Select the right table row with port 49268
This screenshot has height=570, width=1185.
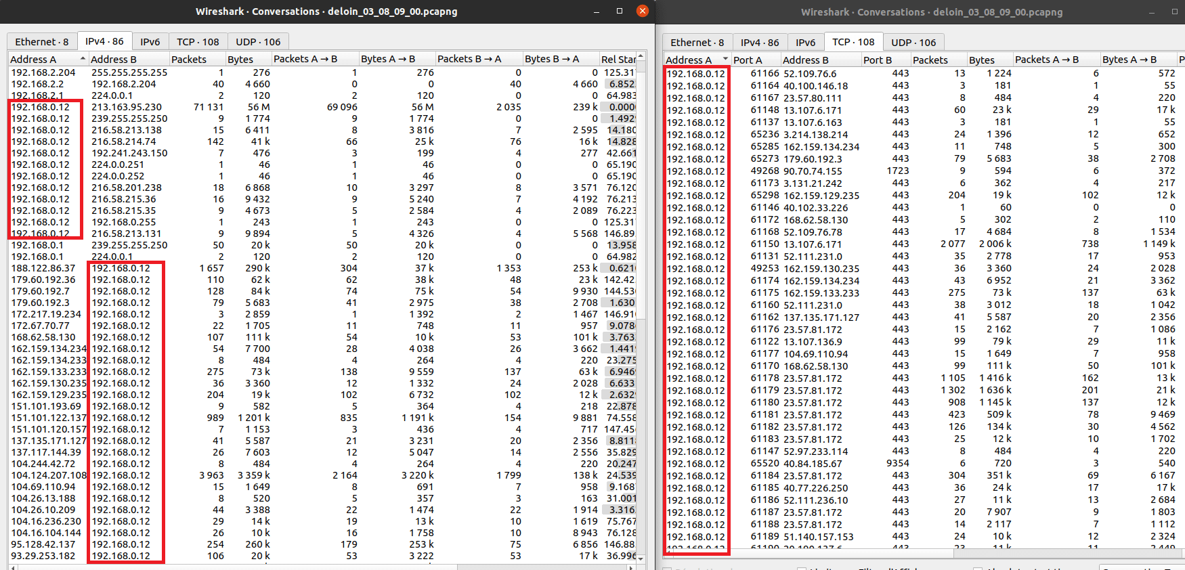click(x=764, y=171)
